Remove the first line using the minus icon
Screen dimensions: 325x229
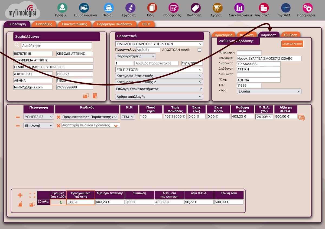[18, 117]
